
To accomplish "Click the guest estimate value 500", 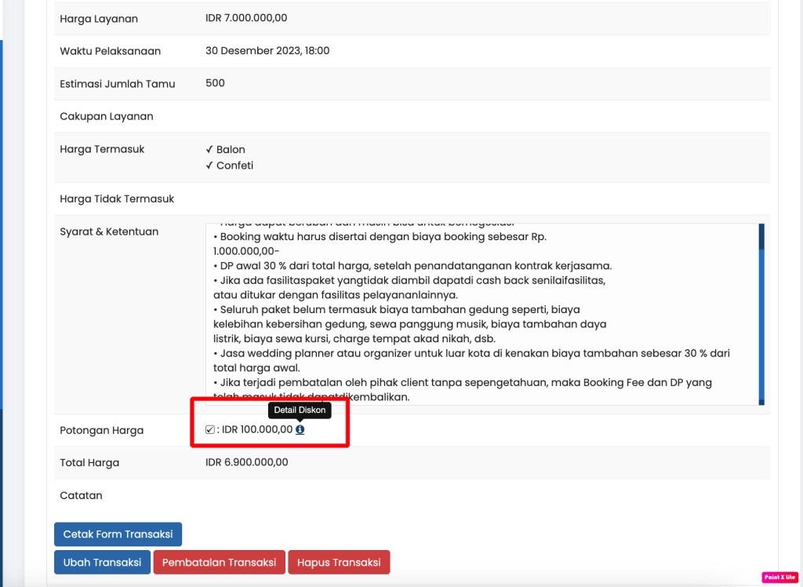I will 215,83.
